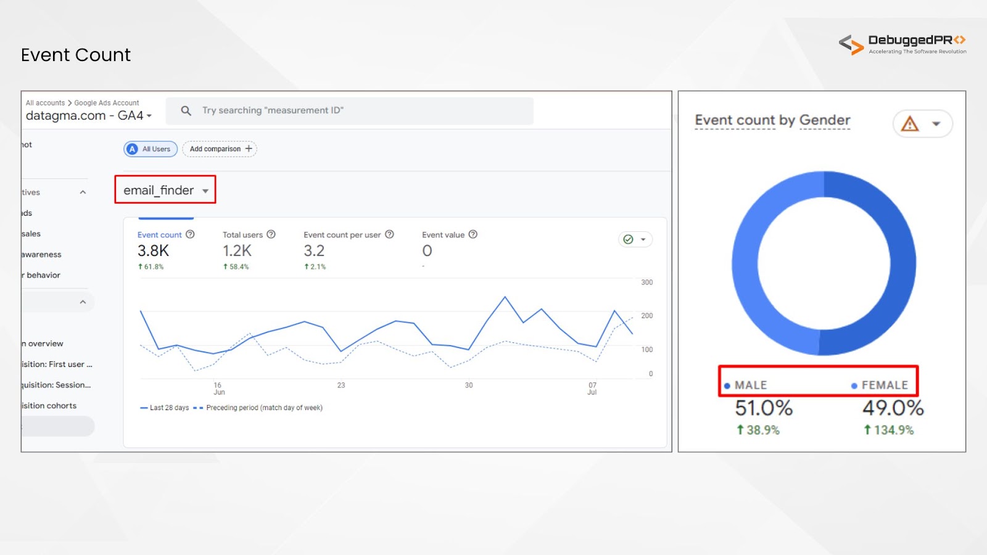
Task: Click the search field 'Try searching measurement ID'
Action: (x=350, y=111)
